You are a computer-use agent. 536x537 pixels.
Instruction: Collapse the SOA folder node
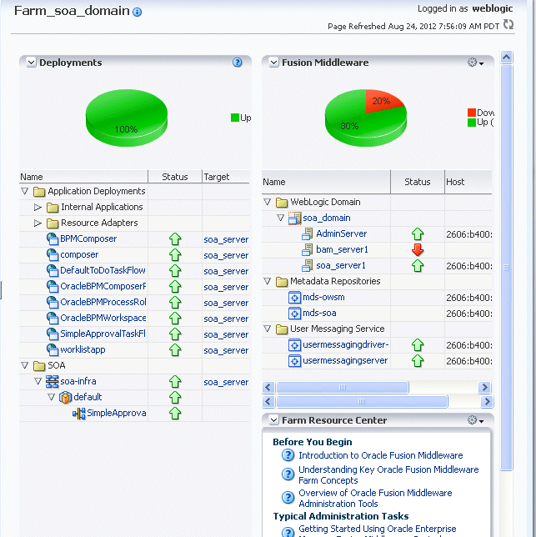(x=25, y=365)
